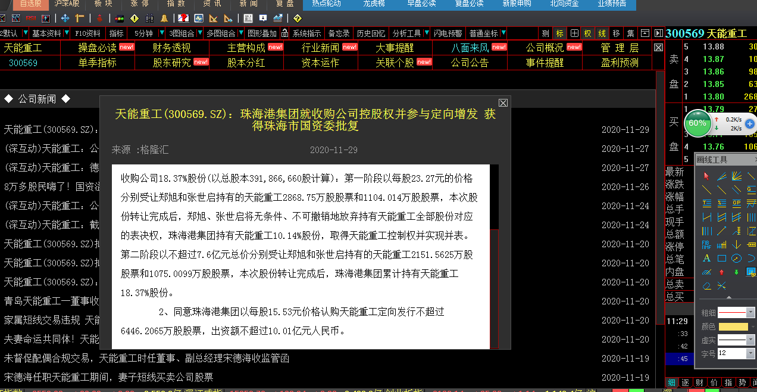The width and height of the screenshot is (757, 392).
Task: Toggle the 测 button in toolbar
Action: pos(546,33)
